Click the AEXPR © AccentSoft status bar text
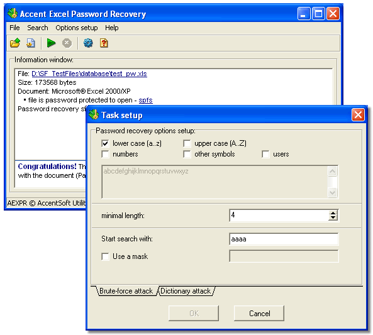Viewport: 373px width, 335px height. tap(47, 203)
